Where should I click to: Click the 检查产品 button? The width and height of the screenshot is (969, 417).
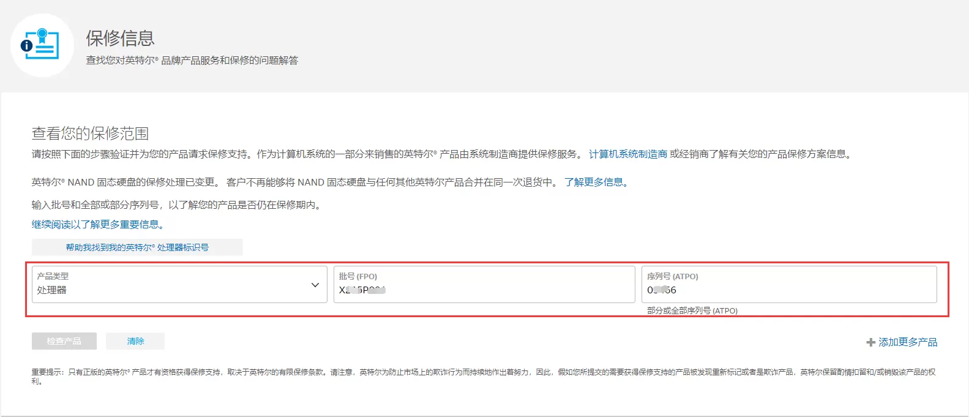coord(64,341)
